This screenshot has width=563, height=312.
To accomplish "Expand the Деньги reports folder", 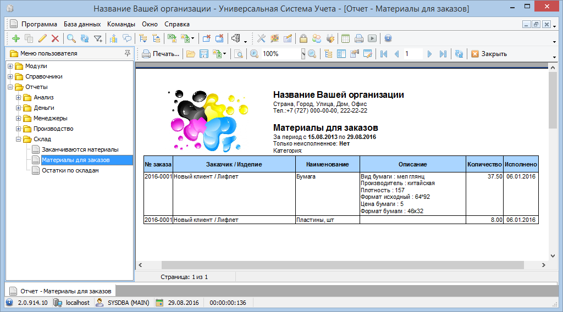I will 18,108.
